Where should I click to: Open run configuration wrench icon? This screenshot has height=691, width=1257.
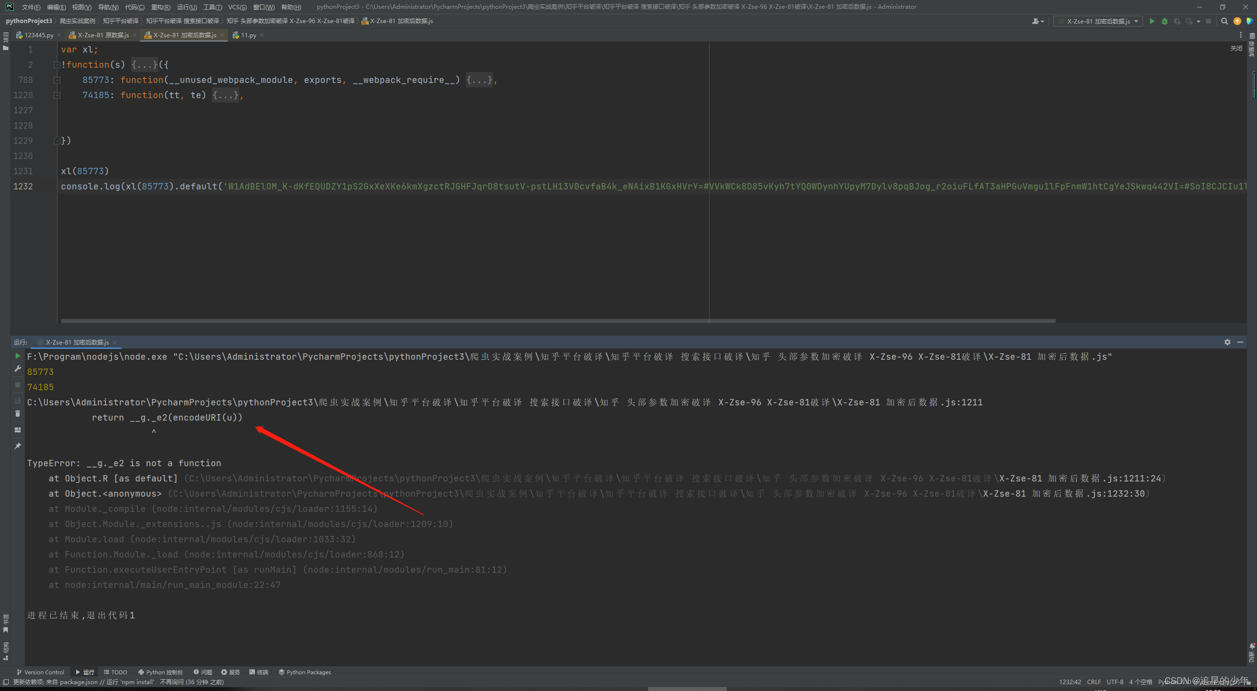(x=18, y=369)
